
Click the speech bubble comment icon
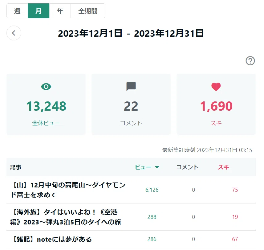point(131,86)
